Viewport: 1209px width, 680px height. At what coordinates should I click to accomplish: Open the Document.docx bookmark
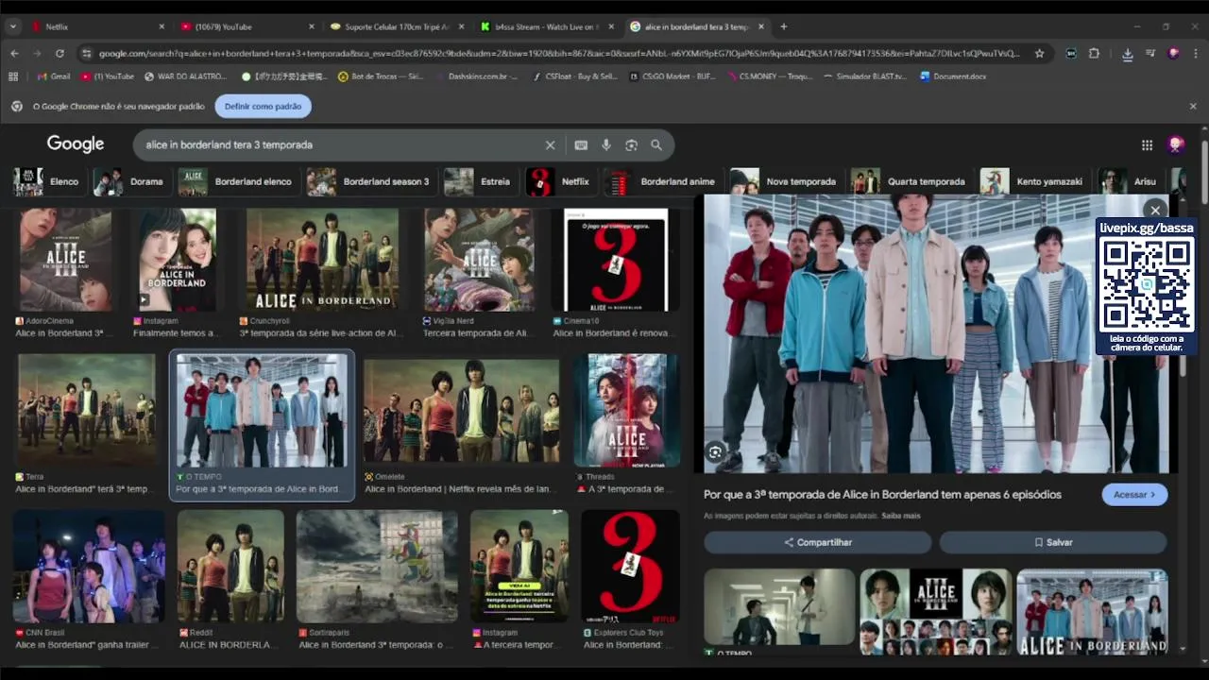tap(953, 76)
